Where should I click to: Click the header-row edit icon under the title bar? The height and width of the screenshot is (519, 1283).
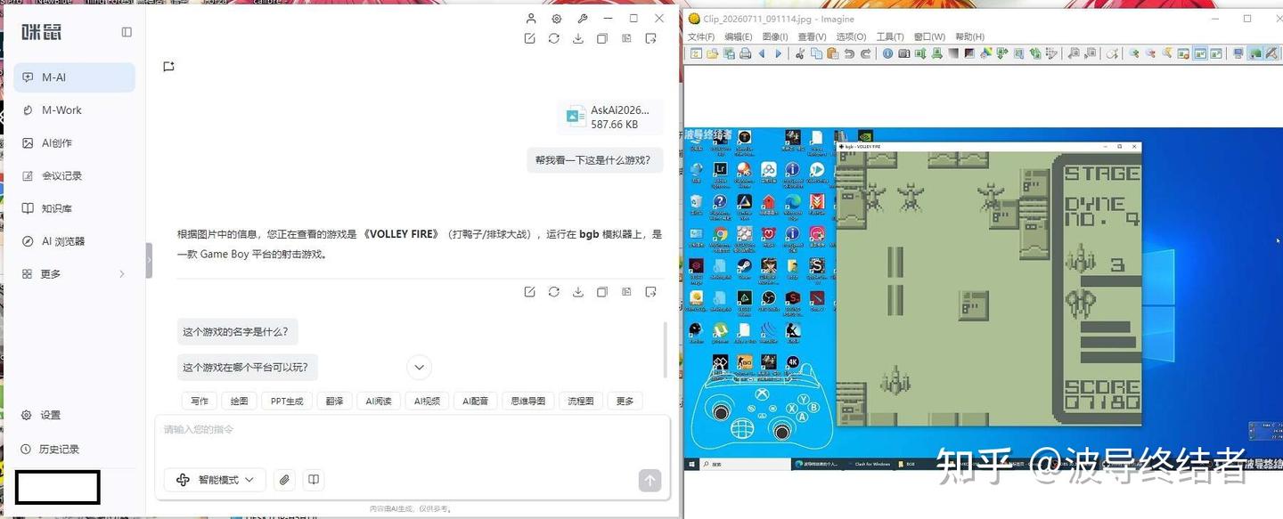(x=530, y=38)
